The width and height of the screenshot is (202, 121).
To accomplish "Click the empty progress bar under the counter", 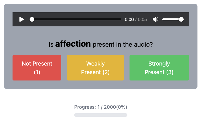I will point(100,115).
